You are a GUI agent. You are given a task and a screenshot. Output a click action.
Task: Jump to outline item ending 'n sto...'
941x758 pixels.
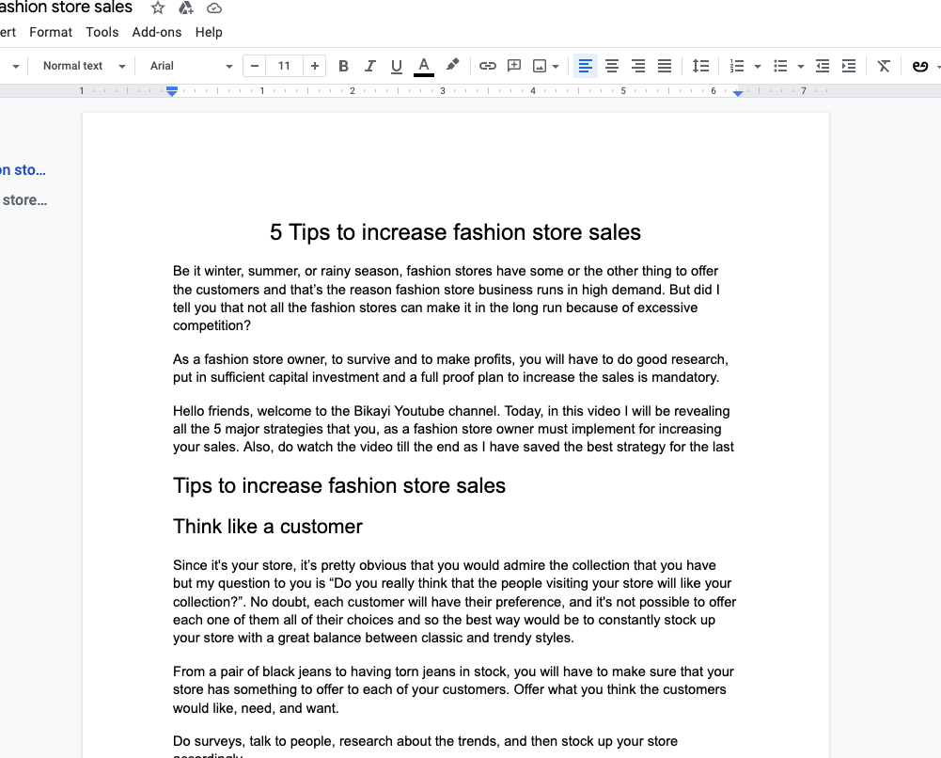click(23, 170)
